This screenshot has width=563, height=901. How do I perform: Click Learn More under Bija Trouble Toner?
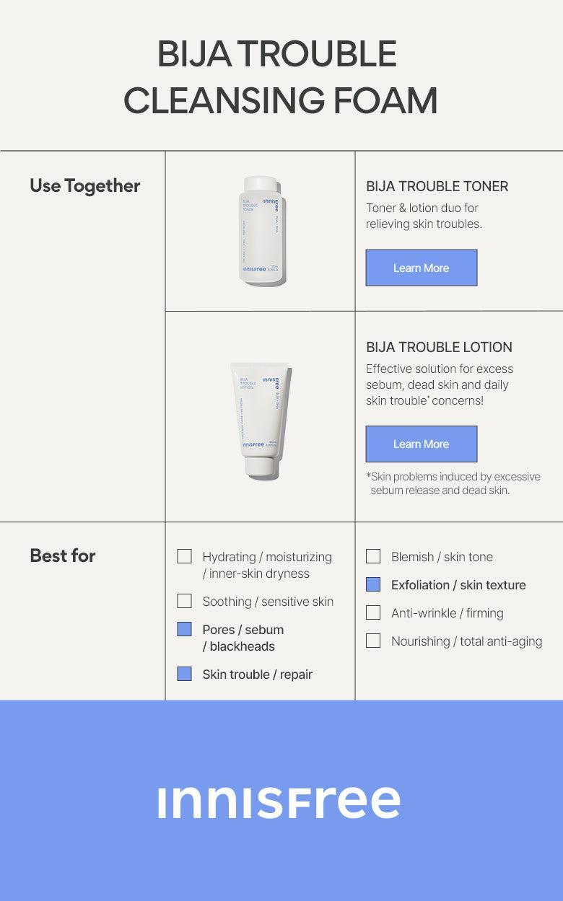click(421, 268)
